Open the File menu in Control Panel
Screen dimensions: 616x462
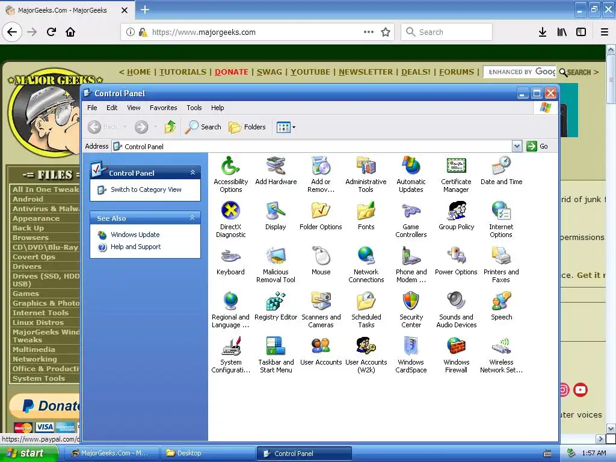[x=92, y=108]
